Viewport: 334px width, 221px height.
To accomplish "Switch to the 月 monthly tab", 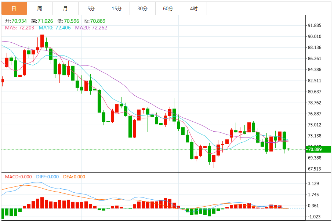I will point(65,8).
